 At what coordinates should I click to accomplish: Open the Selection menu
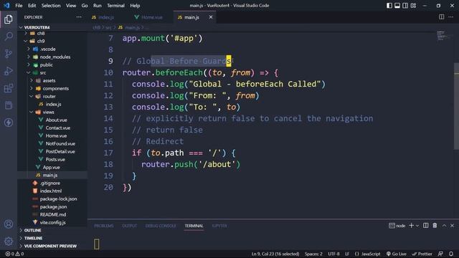[x=51, y=6]
